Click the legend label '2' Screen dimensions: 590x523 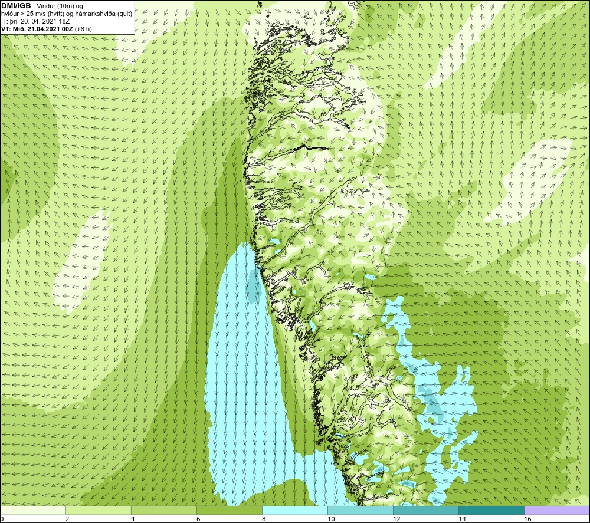click(x=67, y=519)
